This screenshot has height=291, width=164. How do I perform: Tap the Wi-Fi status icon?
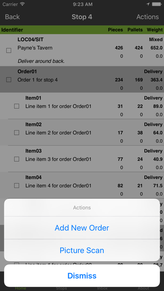coord(23,4)
